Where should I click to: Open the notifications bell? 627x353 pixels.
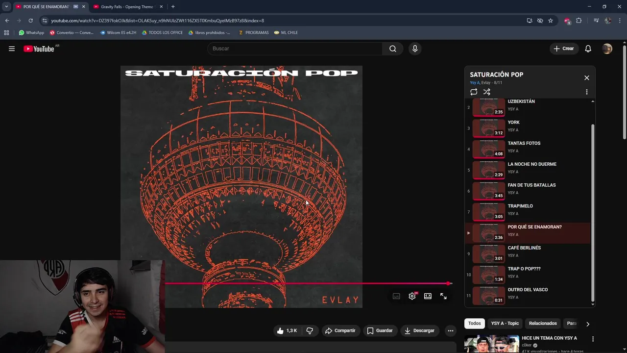[x=588, y=49]
